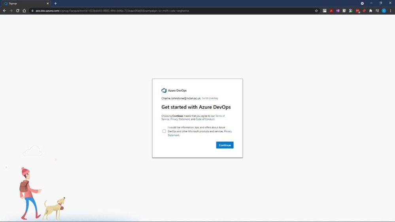Reload the Azure DevOps signup page
The width and height of the screenshot is (395, 222).
coord(18,11)
